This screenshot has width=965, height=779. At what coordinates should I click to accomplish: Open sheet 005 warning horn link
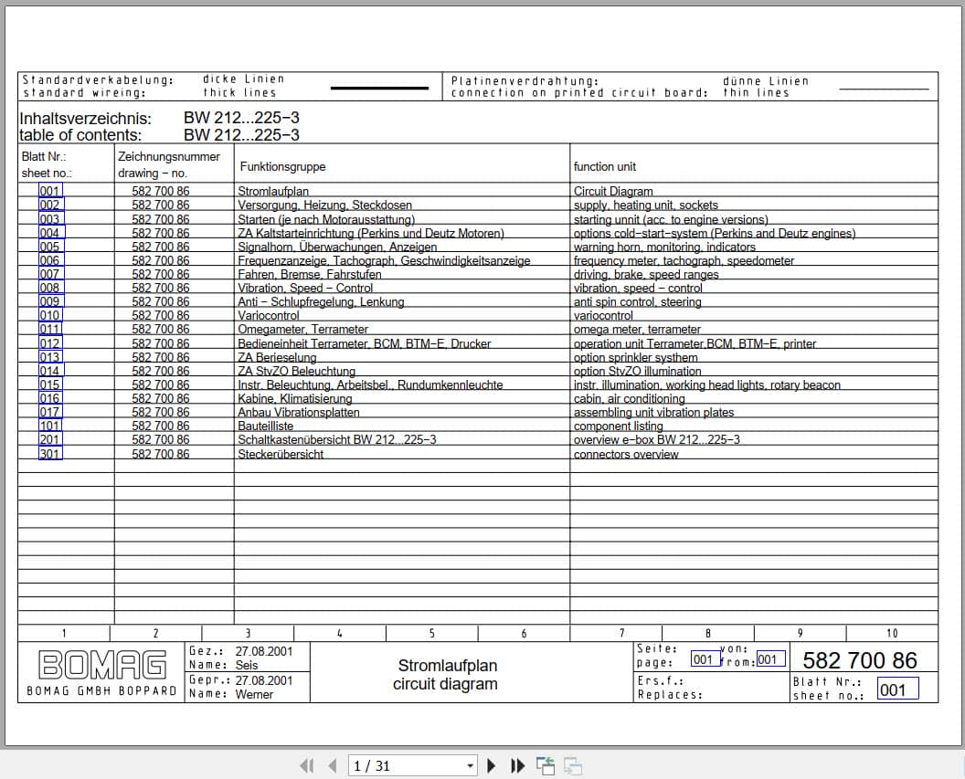50,247
